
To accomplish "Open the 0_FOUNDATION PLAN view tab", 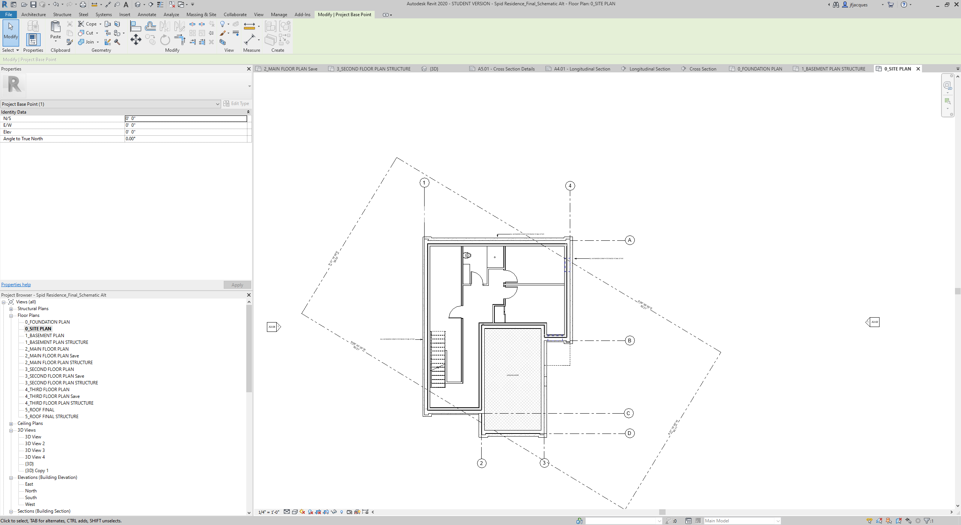I will pos(759,69).
